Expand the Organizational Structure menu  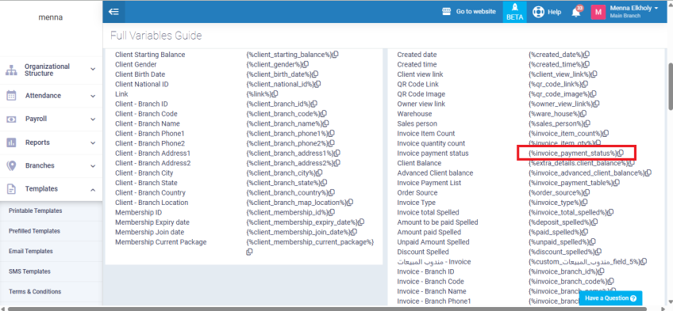[51, 70]
